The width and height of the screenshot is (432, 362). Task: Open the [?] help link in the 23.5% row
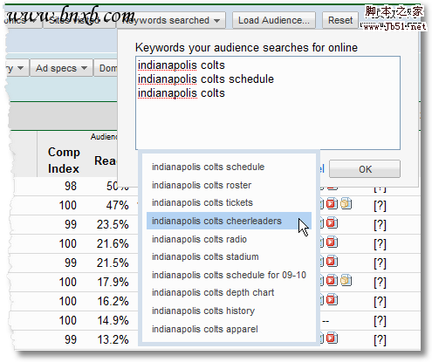[380, 225]
